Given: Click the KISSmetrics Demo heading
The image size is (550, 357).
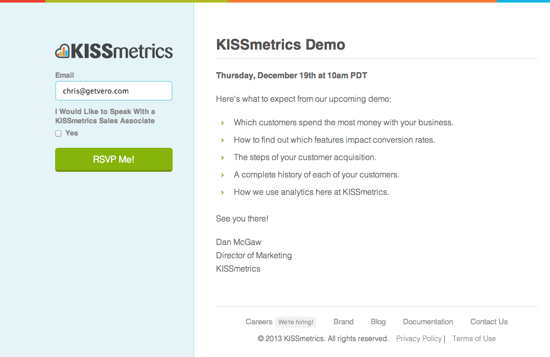Looking at the screenshot, I should [x=280, y=45].
